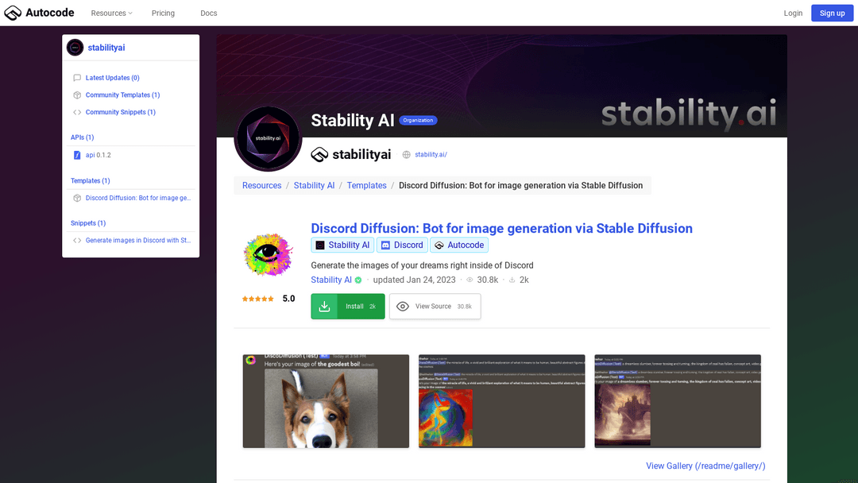
Task: Click the Stability AI tag
Action: click(342, 245)
